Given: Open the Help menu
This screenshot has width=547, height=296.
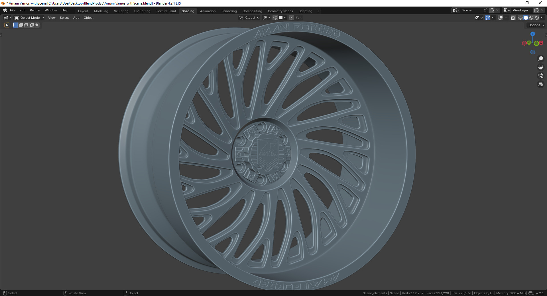Looking at the screenshot, I should click(x=65, y=10).
